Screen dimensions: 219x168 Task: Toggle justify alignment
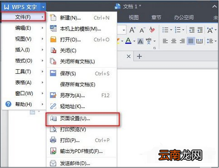[x=190, y=41]
